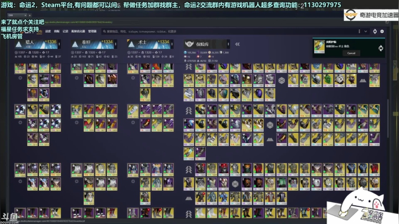Click pull-item circle under Hunter's equipped chest armor

[20, 181]
